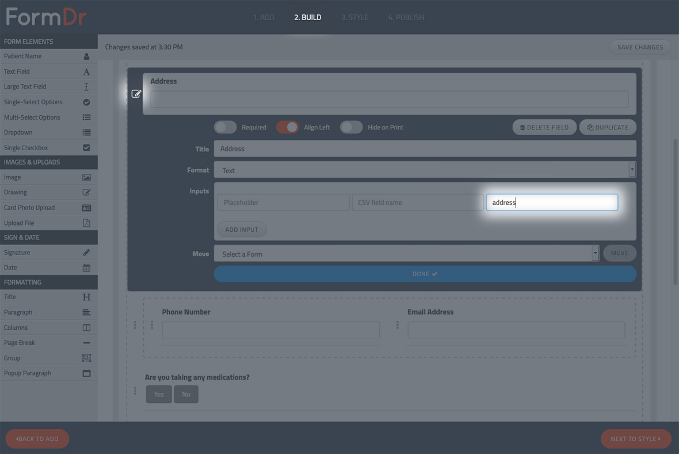Click the SAVE CHANGES button
Screen dimensions: 679x454
[x=640, y=47]
